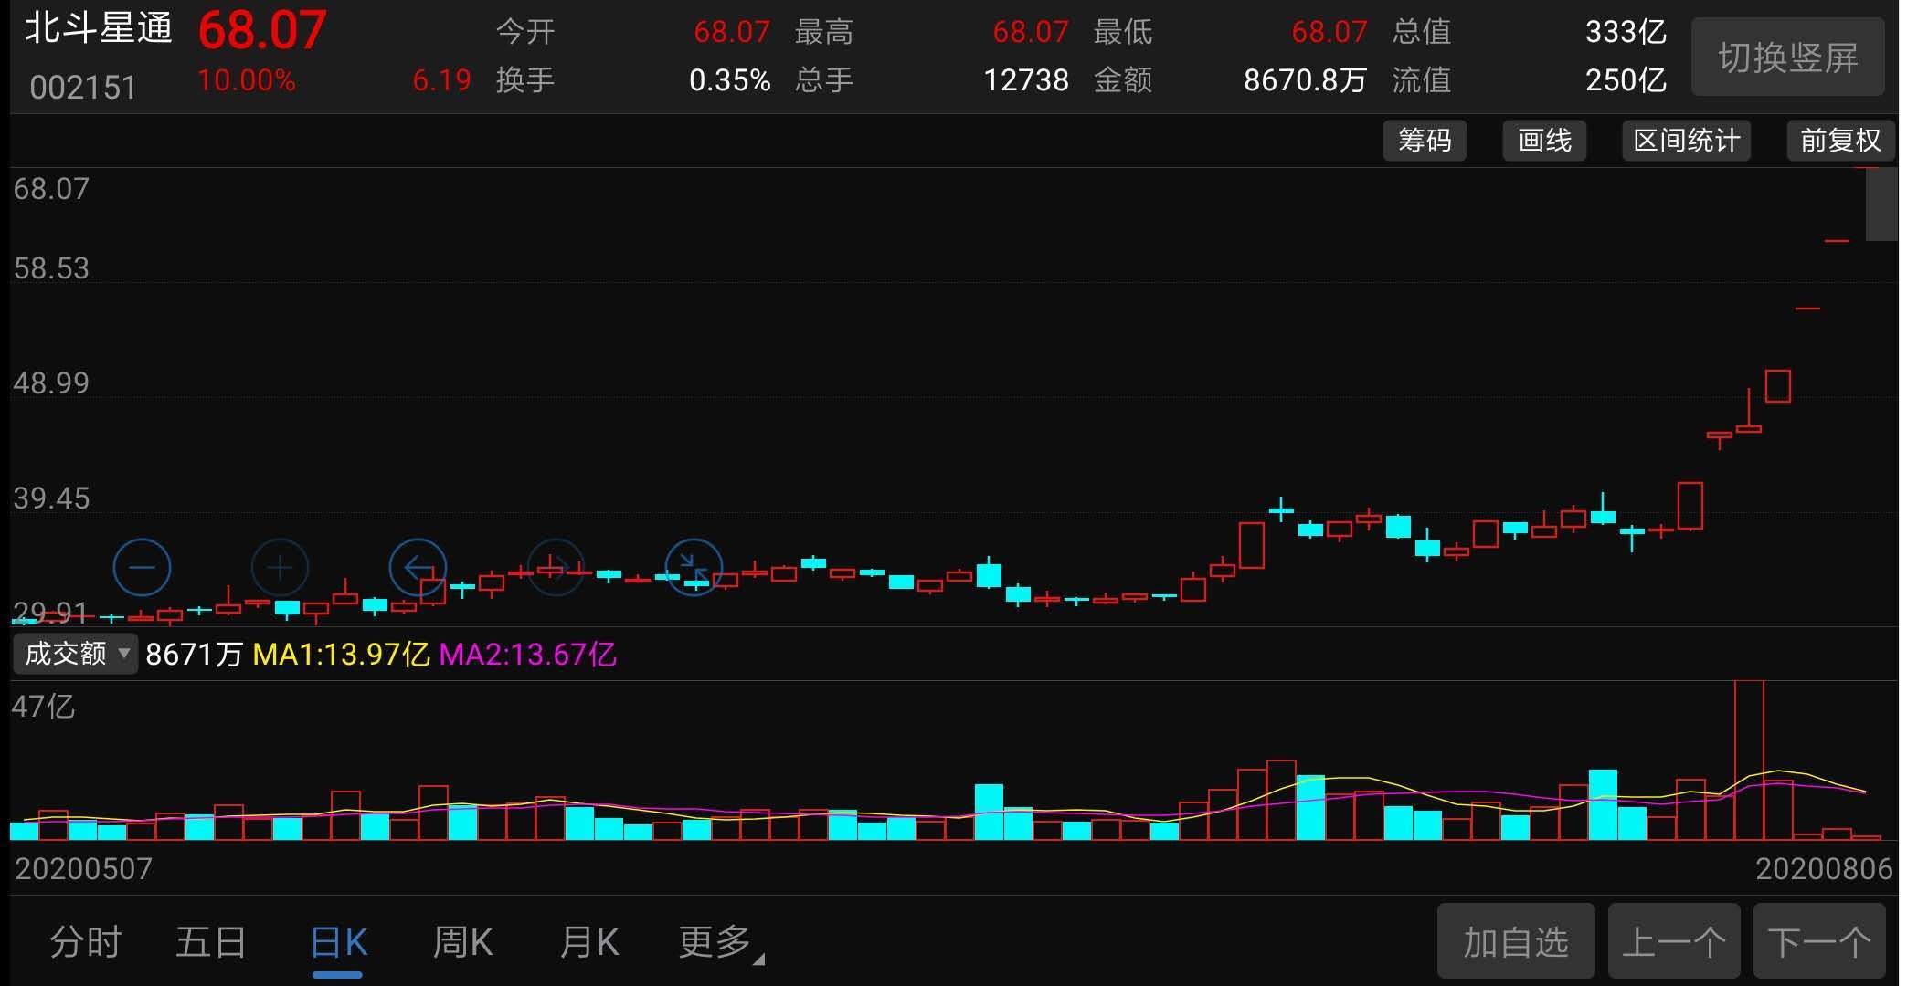Click the 换手 value 0.35%
Screen dimensions: 1907x986
tap(729, 80)
